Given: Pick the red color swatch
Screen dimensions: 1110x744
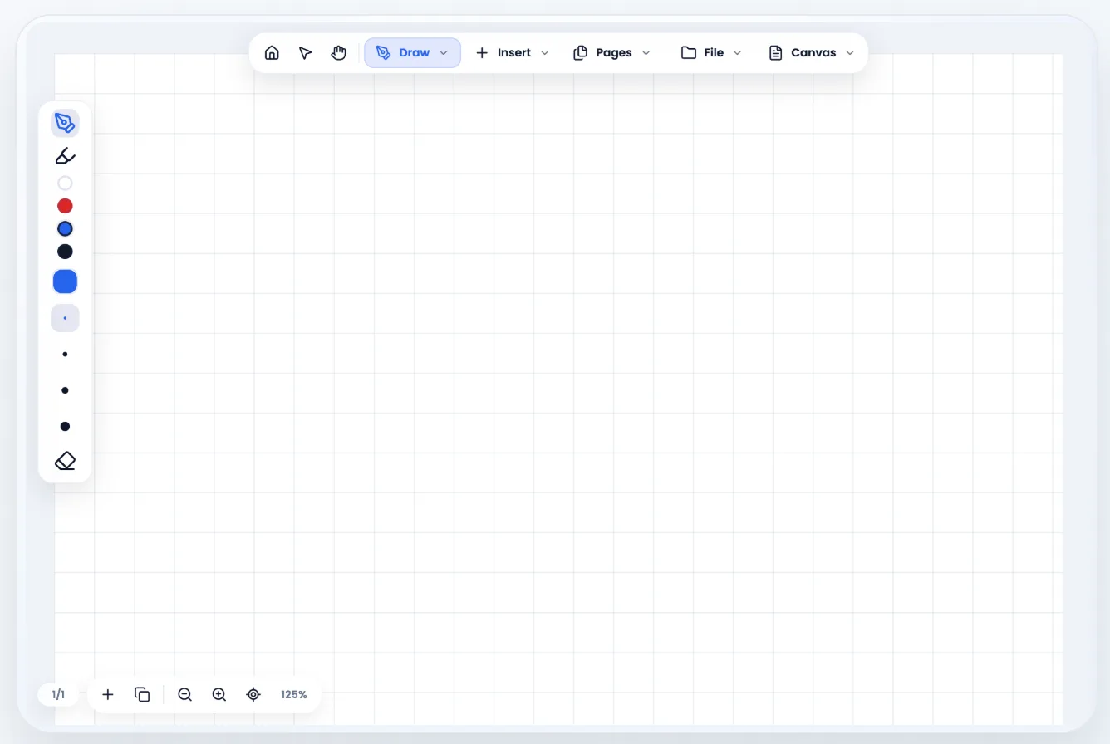Looking at the screenshot, I should coord(65,206).
